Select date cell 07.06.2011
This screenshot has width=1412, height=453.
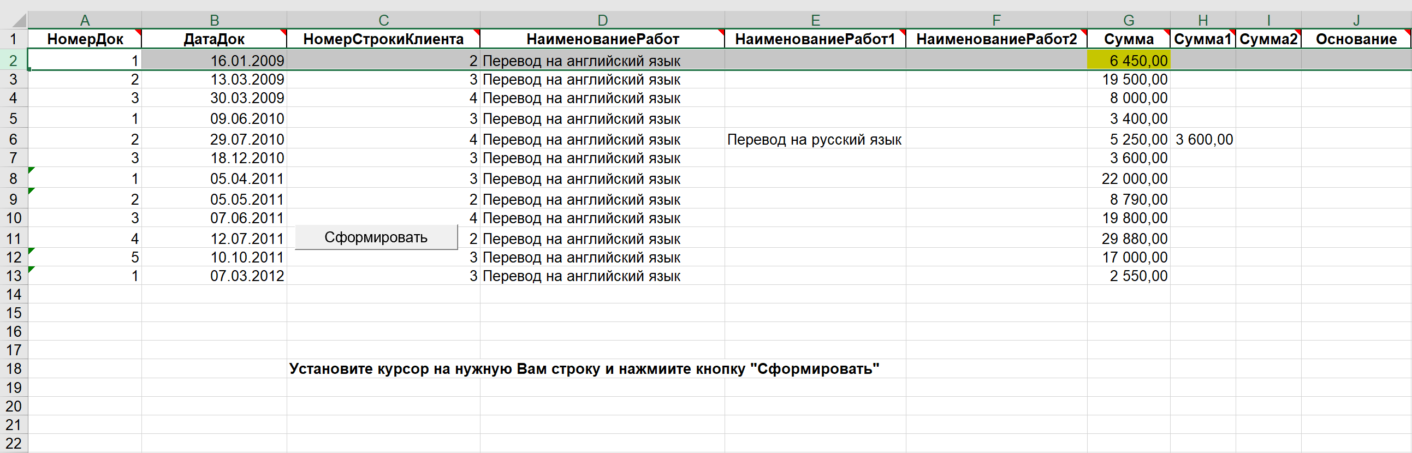tap(215, 218)
